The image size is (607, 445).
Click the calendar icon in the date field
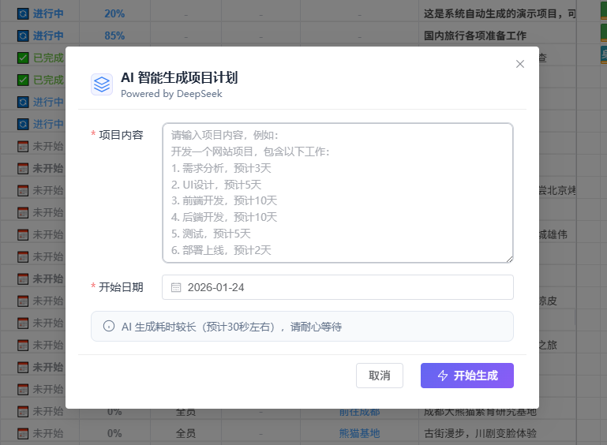click(176, 287)
